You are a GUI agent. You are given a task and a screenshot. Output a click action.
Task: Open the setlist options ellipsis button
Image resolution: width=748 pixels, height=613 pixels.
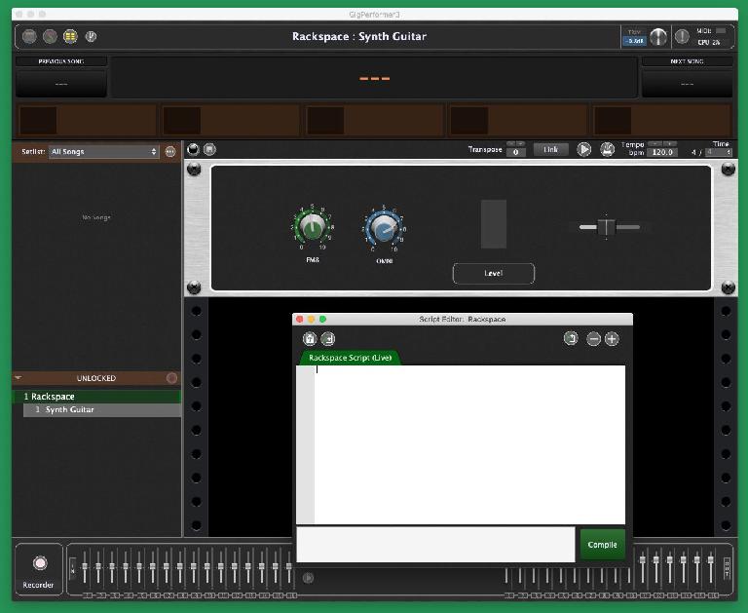[170, 152]
